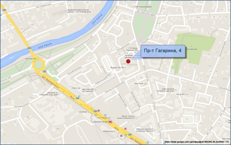Click the Отель AN-2 hotel icon
231x145 pixels.
pos(187,94)
